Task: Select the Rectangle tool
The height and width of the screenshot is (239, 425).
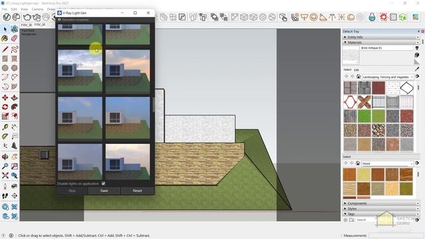Action: [5, 58]
